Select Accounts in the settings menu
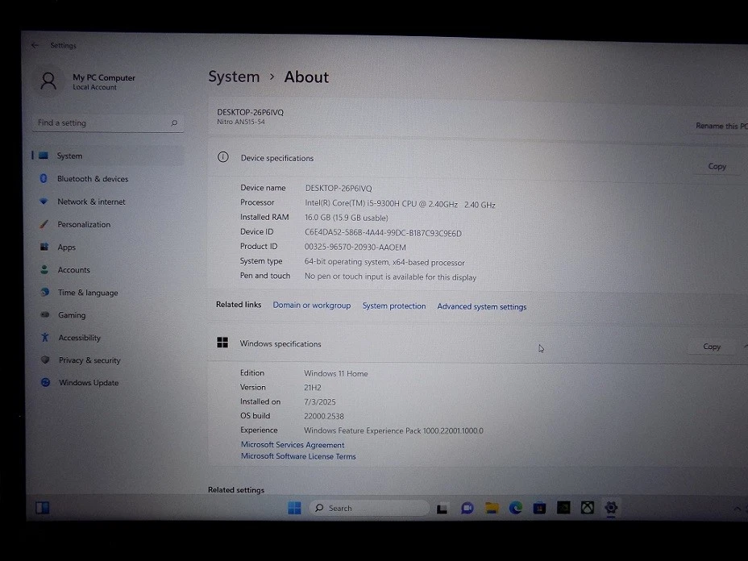Image resolution: width=748 pixels, height=561 pixels. pyautogui.click(x=73, y=270)
